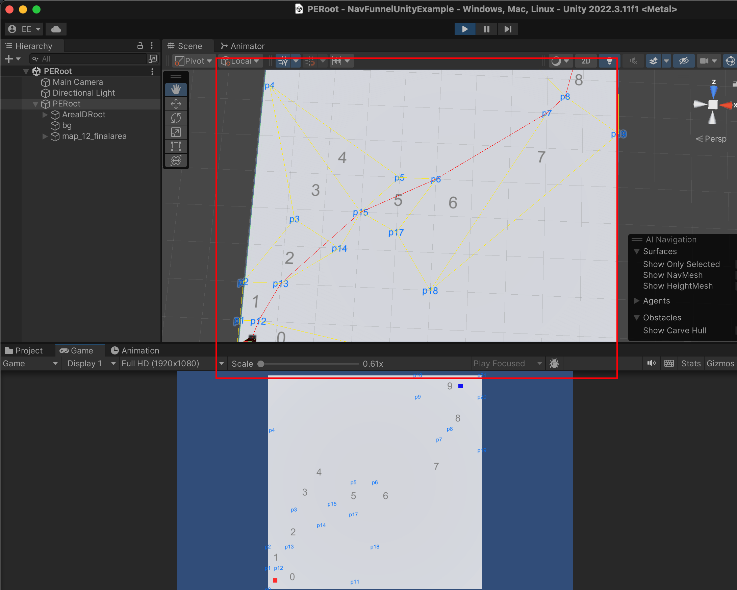Click Show Carve Hull option
The height and width of the screenshot is (590, 737).
point(675,330)
